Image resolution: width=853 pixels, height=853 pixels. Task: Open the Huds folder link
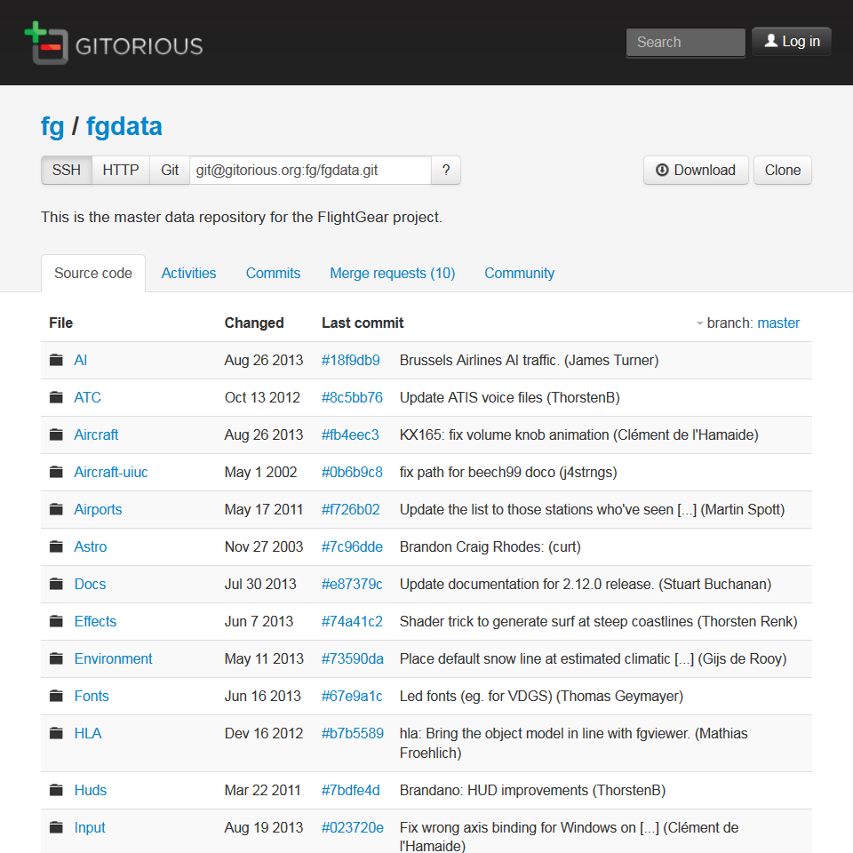pyautogui.click(x=91, y=790)
